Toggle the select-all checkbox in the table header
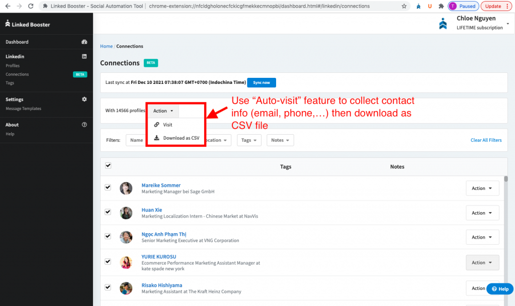515x306 pixels. pyautogui.click(x=108, y=165)
